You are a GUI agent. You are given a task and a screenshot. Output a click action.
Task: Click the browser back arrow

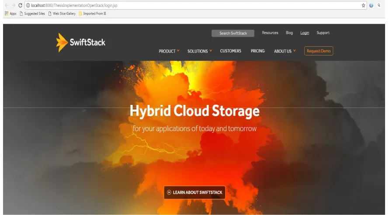[x=7, y=5]
